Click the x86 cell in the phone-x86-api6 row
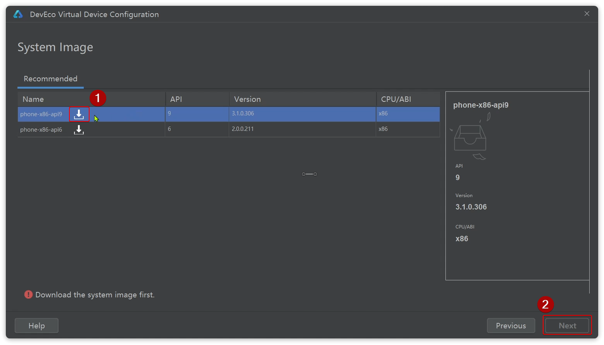 click(383, 129)
